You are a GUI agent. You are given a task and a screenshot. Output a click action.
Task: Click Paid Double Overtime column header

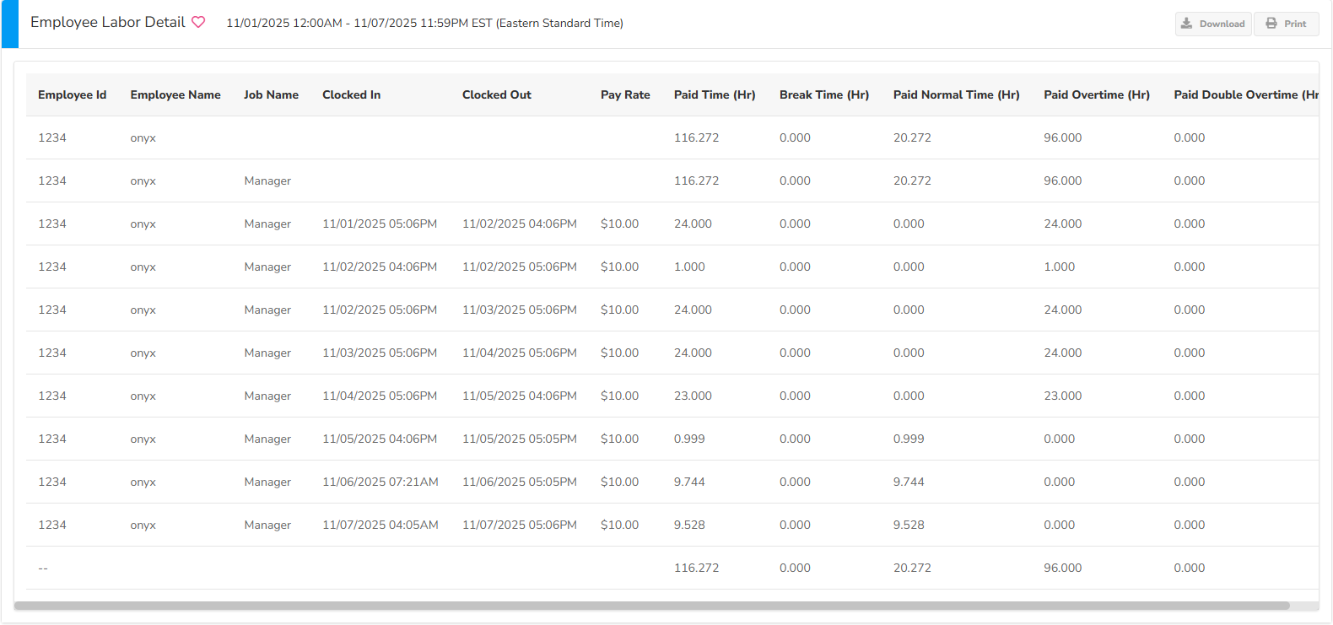(1244, 95)
